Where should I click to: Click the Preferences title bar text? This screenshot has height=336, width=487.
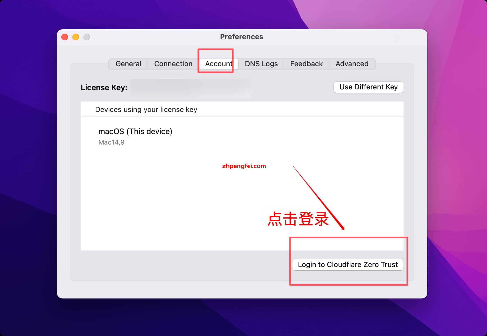(x=242, y=36)
